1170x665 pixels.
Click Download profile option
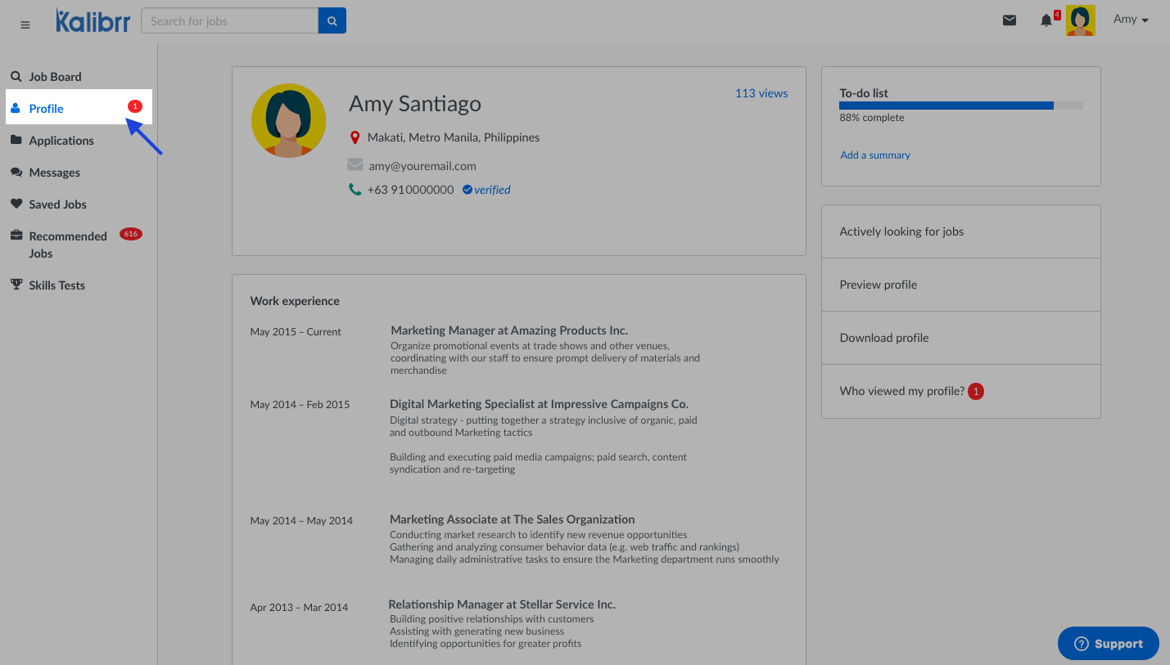(x=884, y=338)
